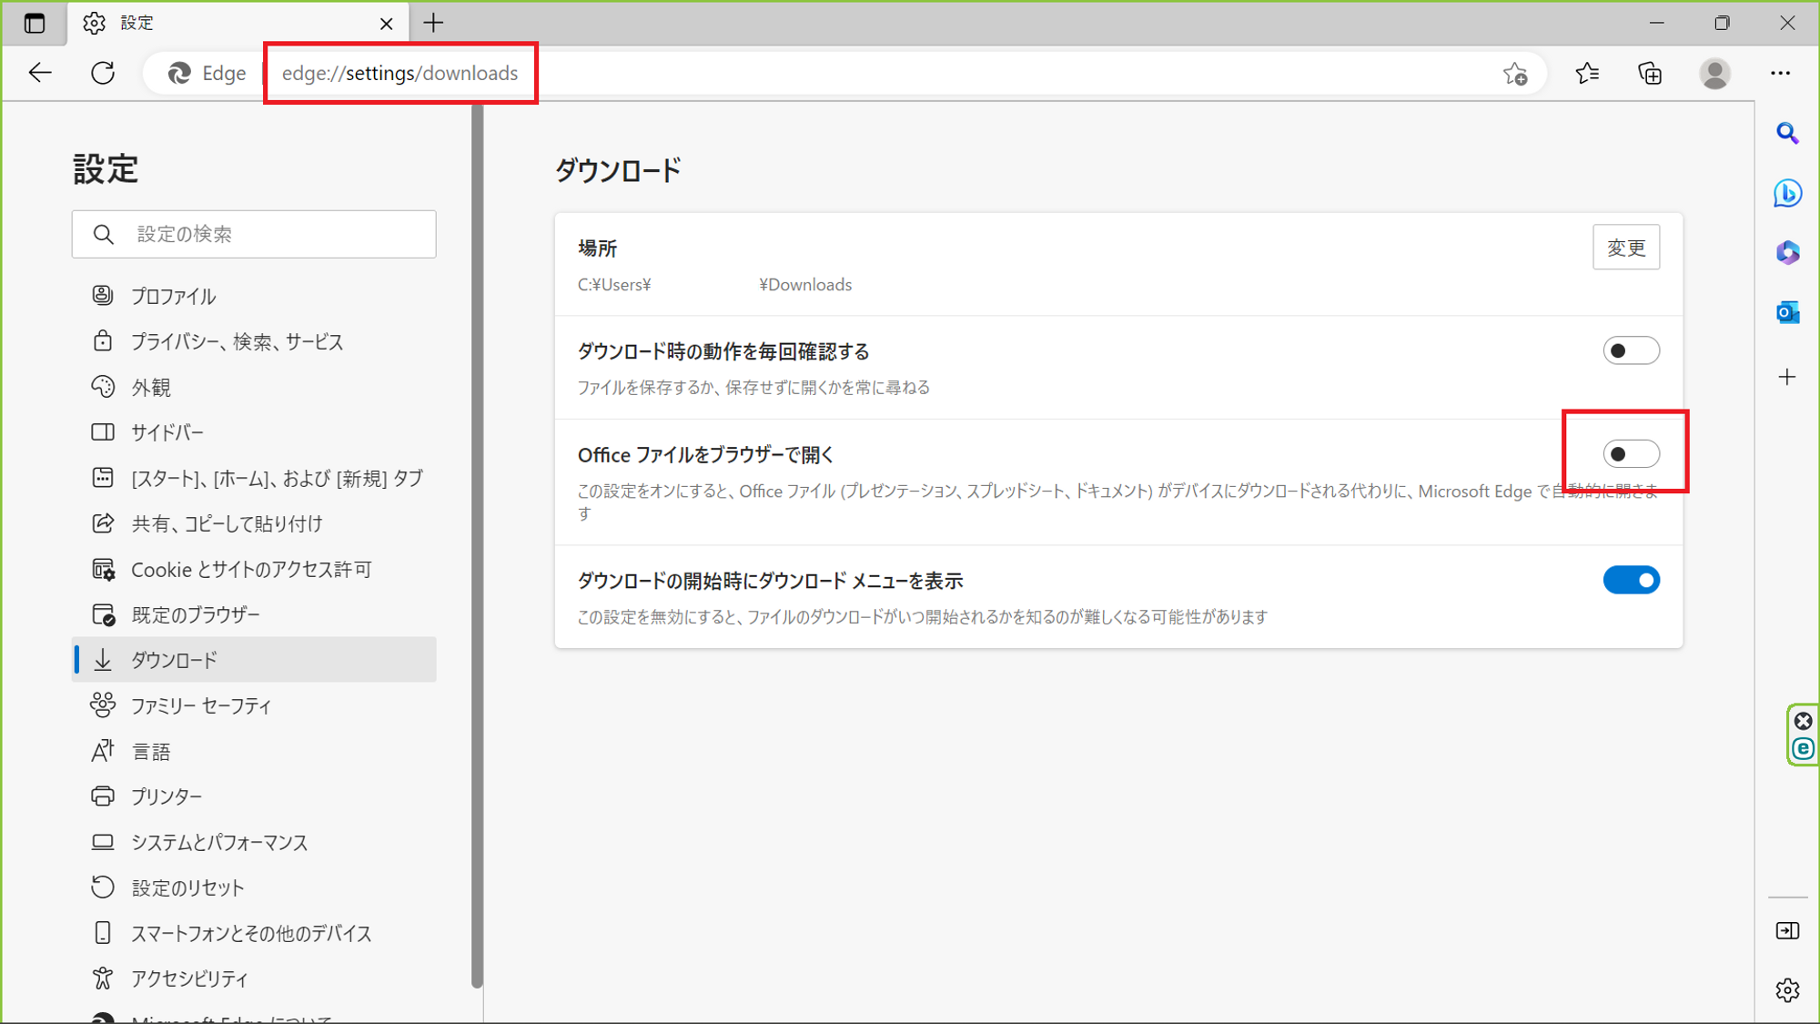
Task: Select プロファイル in settings menu
Action: click(173, 296)
